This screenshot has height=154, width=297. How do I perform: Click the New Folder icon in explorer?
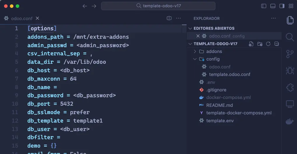[260, 44]
